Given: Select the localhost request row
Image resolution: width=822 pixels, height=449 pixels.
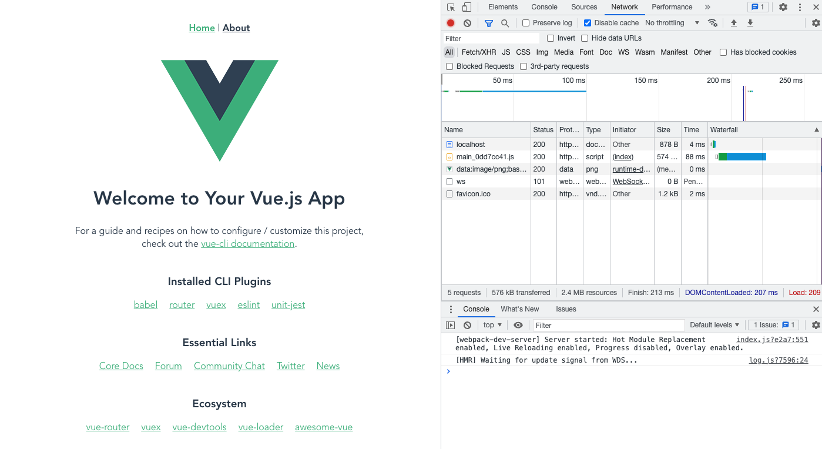Looking at the screenshot, I should point(632,145).
